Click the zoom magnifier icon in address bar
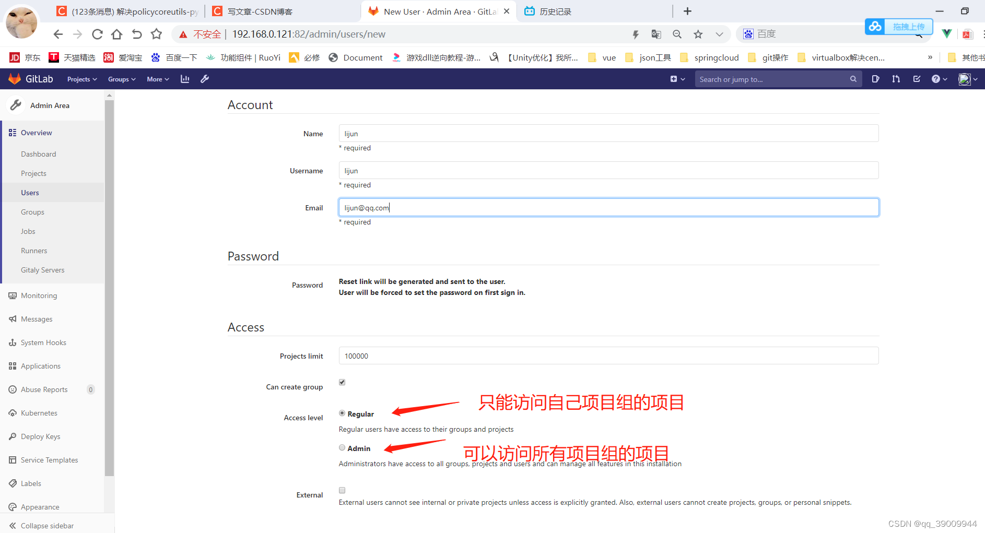 click(677, 34)
